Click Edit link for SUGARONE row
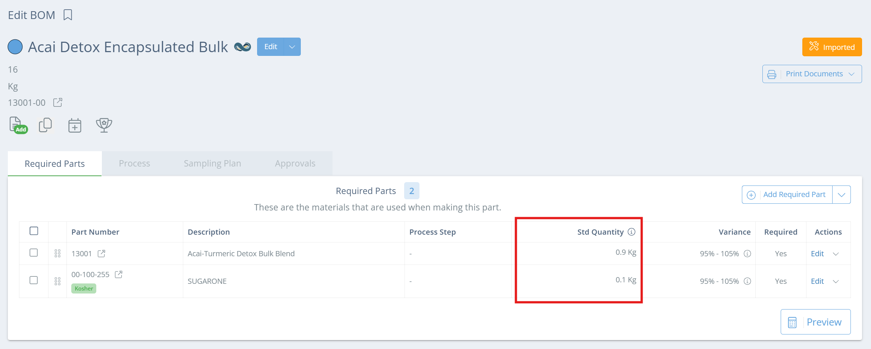 pyautogui.click(x=817, y=281)
